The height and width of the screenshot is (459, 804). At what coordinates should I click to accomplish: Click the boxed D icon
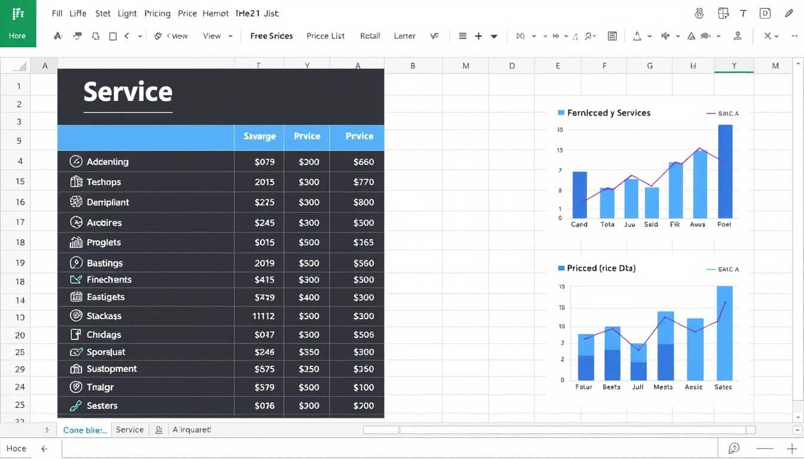(765, 13)
